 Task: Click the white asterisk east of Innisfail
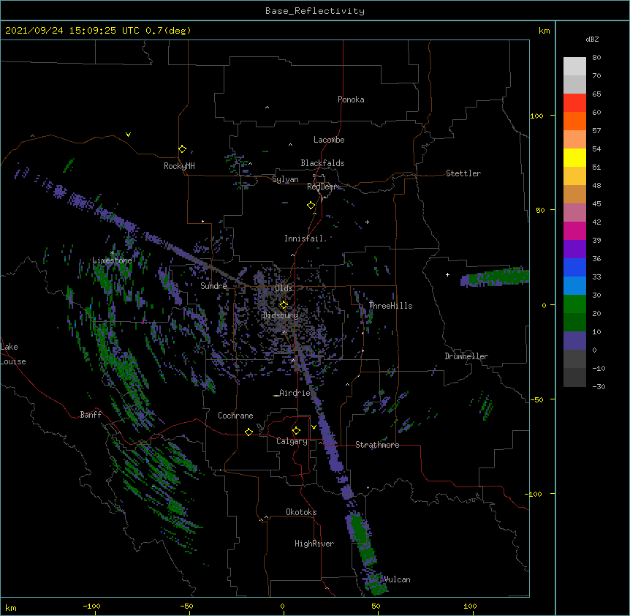click(367, 222)
